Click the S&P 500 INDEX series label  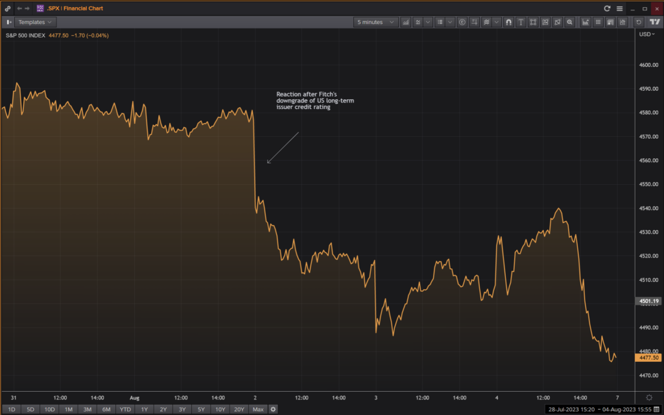(x=26, y=36)
